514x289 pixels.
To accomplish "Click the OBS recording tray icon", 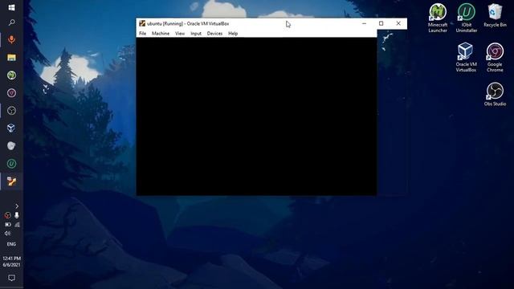I will pos(7,215).
